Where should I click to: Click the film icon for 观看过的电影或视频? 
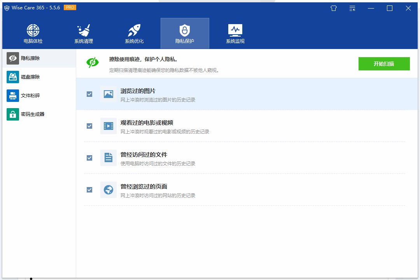(x=108, y=126)
